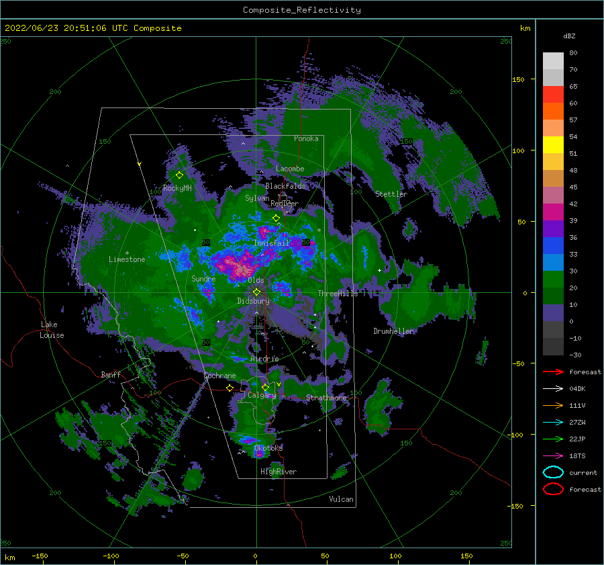This screenshot has width=604, height=565.
Task: Click the Blackfalds label
Action: click(285, 186)
